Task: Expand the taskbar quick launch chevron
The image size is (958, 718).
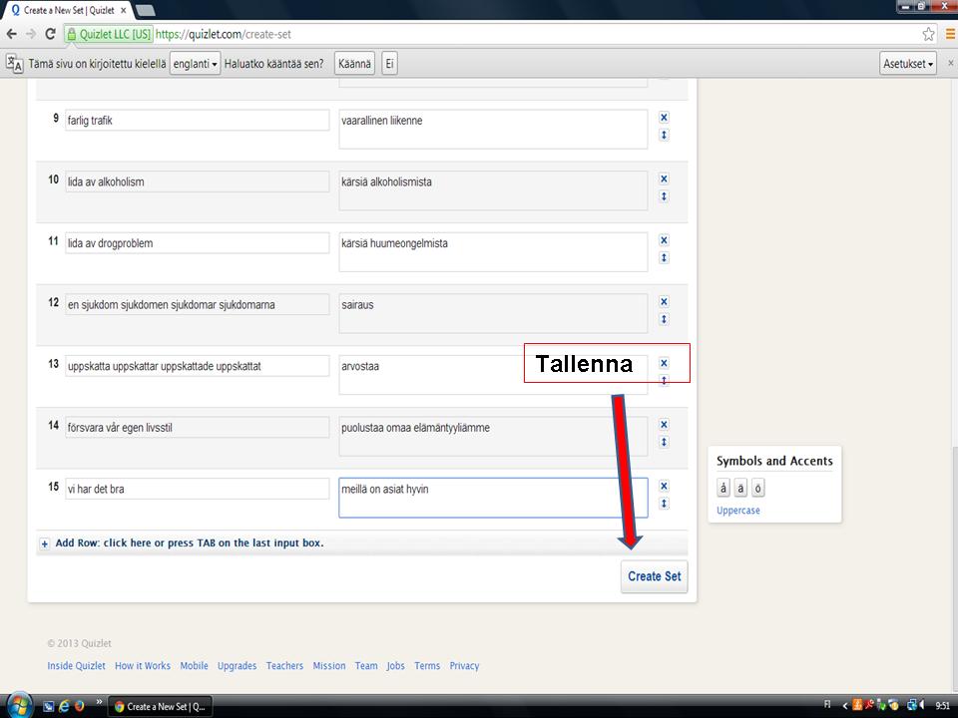Action: coord(99,702)
